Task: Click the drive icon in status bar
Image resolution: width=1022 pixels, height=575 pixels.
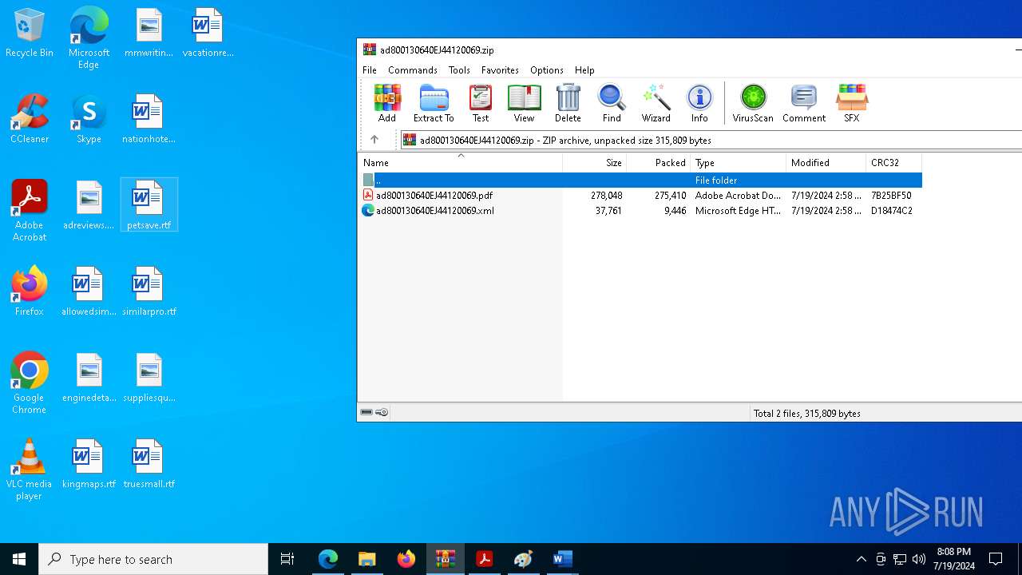Action: (x=366, y=413)
